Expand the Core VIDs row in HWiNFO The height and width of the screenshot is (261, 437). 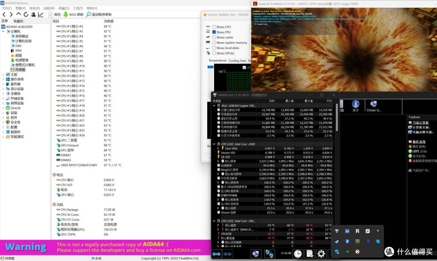[x=218, y=149]
